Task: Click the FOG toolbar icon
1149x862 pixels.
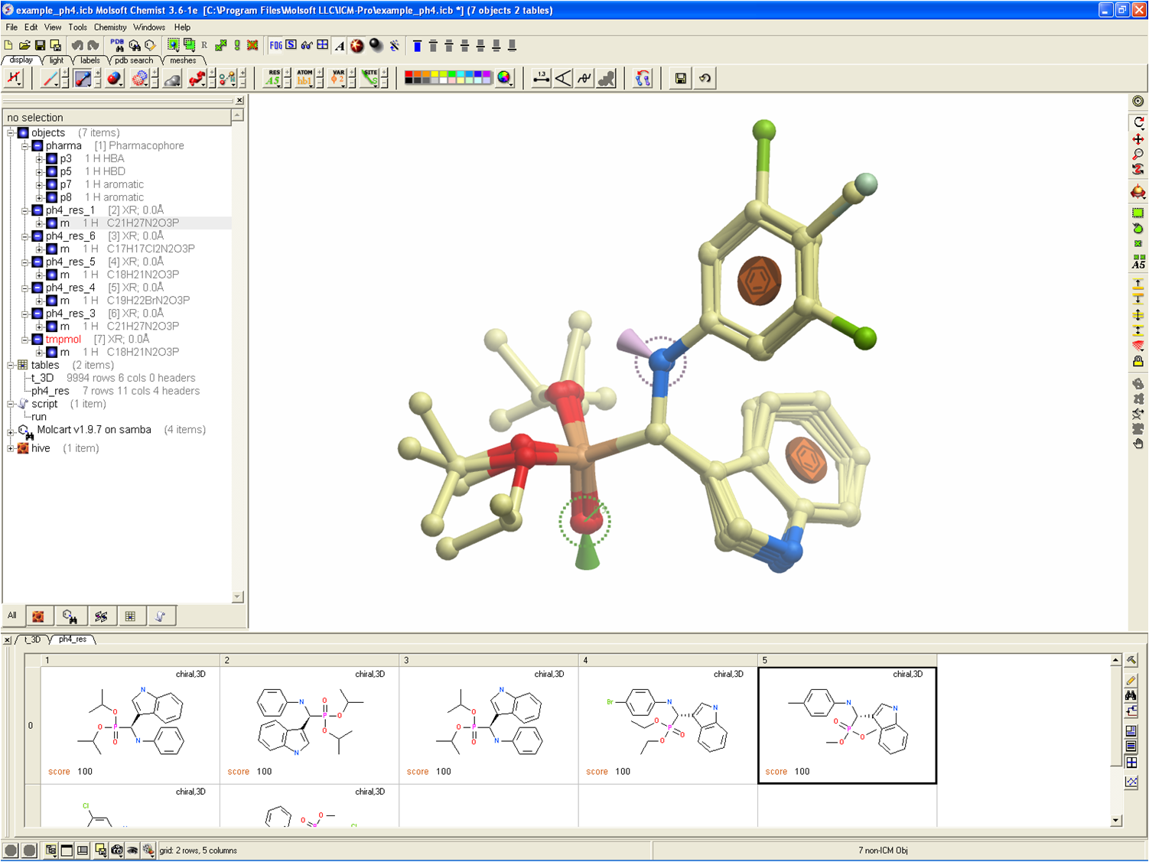Action: click(275, 45)
